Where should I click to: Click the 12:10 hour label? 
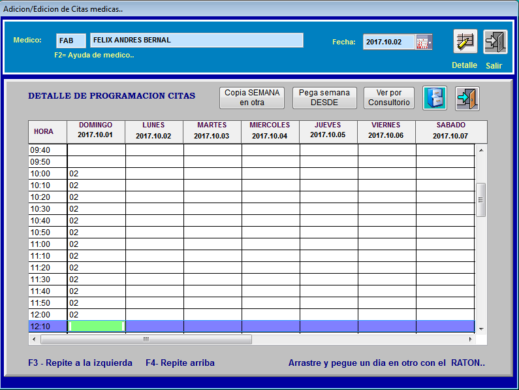click(40, 327)
